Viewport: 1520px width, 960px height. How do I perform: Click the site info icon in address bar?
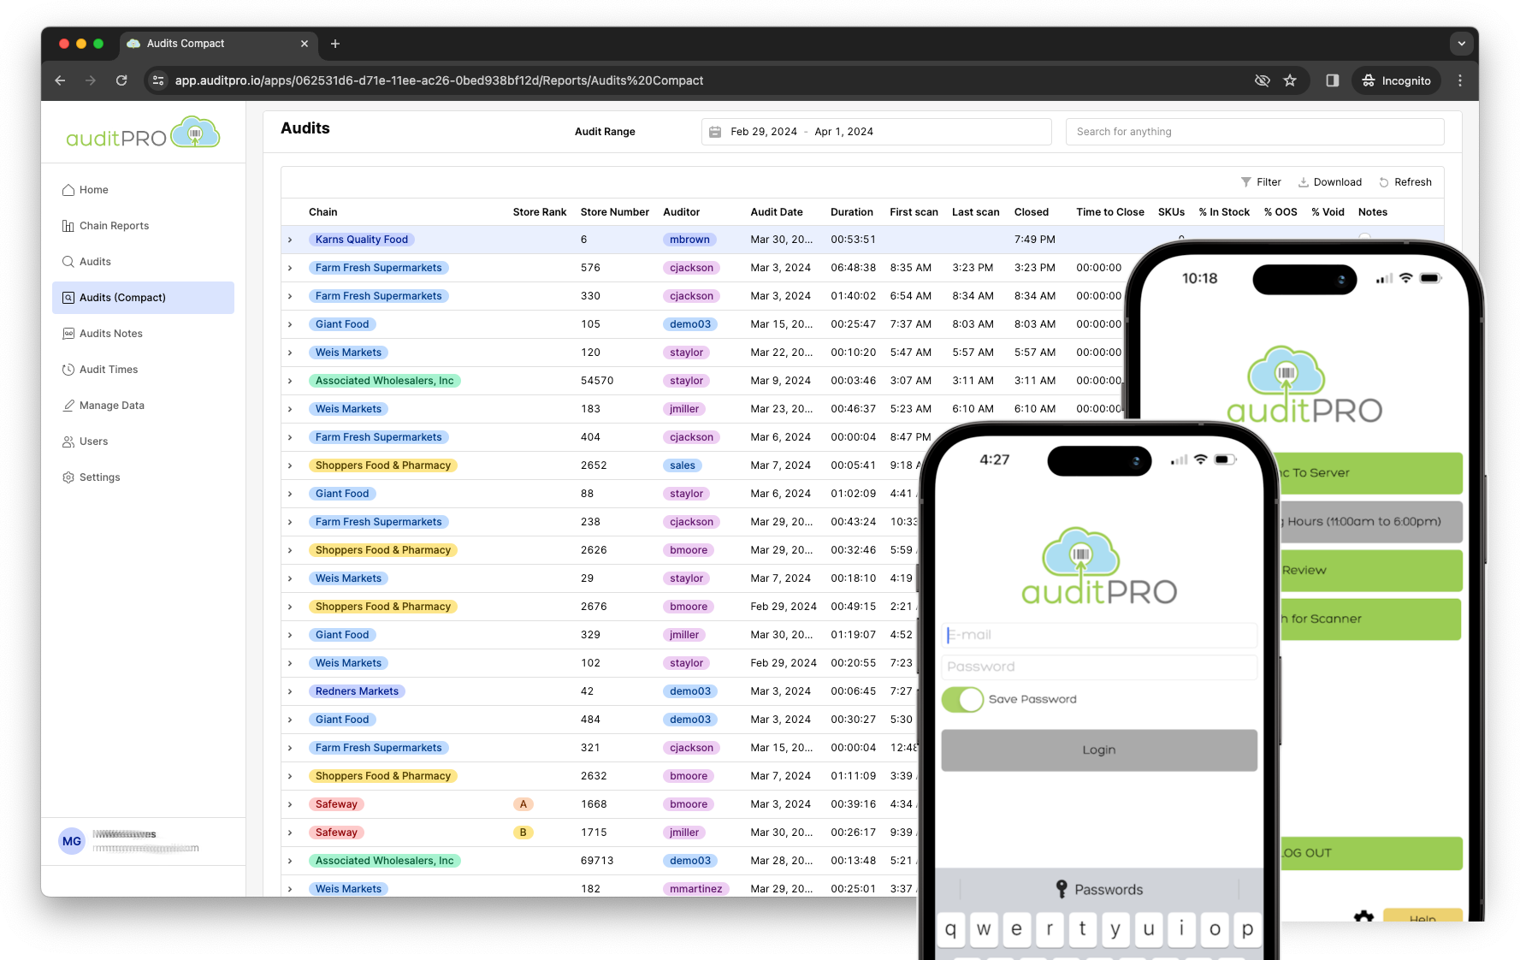(158, 80)
